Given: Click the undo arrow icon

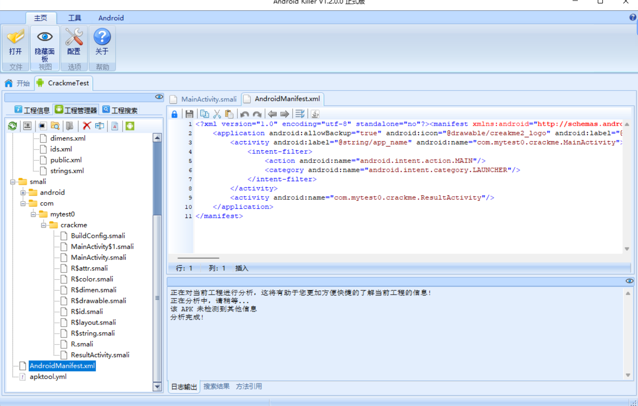Looking at the screenshot, I should [x=245, y=114].
